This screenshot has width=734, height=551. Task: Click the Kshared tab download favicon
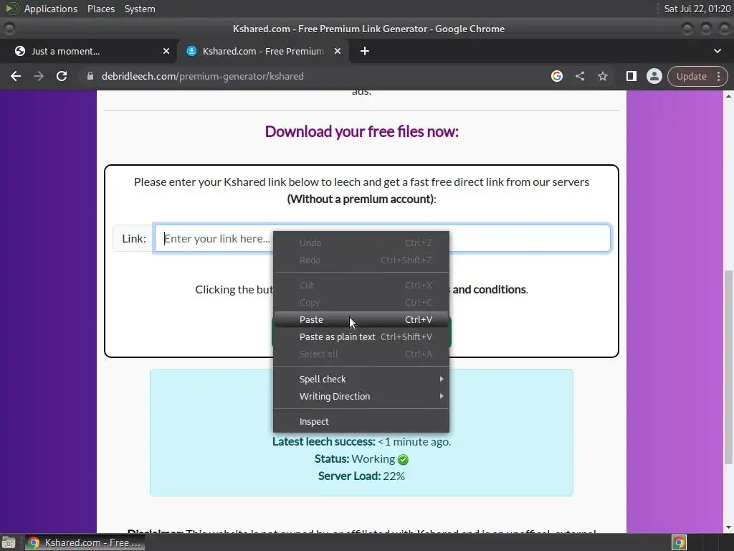[191, 51]
